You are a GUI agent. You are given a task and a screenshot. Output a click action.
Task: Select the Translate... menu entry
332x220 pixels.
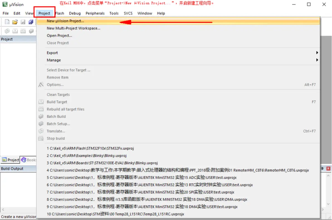point(178,131)
